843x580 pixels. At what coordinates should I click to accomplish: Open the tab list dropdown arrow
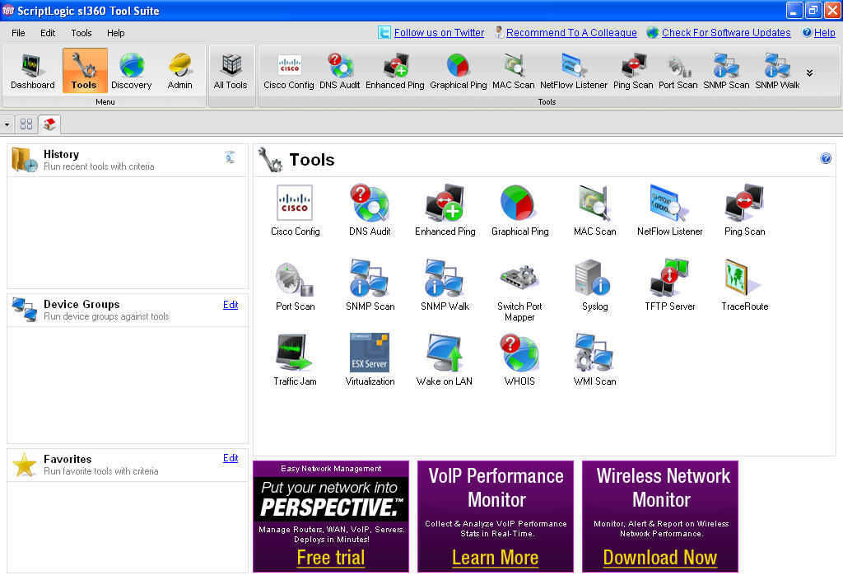coord(7,124)
